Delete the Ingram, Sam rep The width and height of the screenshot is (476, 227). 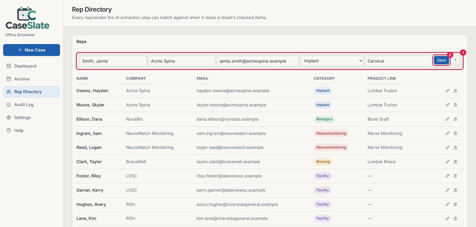pos(455,133)
